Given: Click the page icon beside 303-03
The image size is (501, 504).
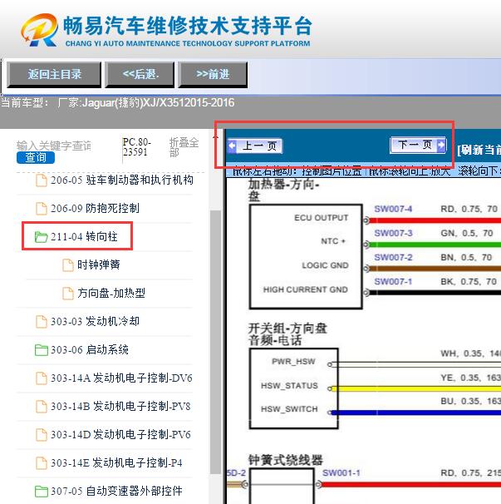Looking at the screenshot, I should (41, 322).
